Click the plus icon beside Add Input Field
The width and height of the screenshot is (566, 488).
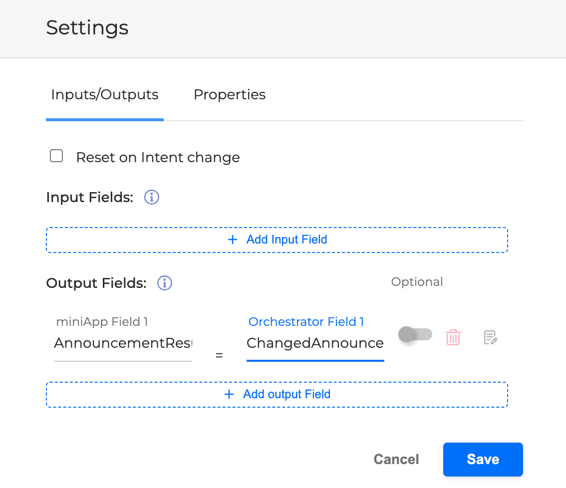coord(232,240)
